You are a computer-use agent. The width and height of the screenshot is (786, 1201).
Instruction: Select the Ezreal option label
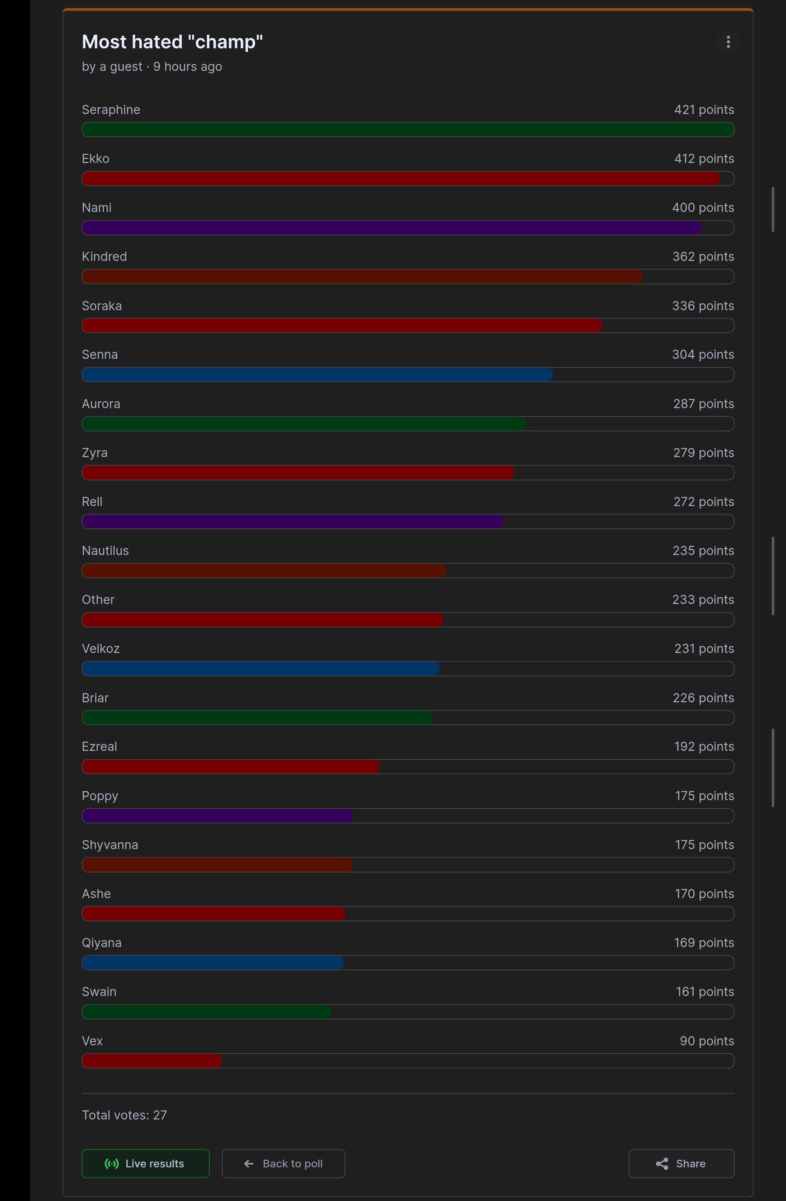click(x=99, y=746)
